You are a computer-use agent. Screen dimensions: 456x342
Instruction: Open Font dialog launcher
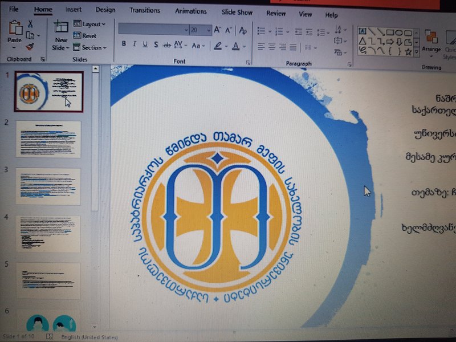point(248,63)
